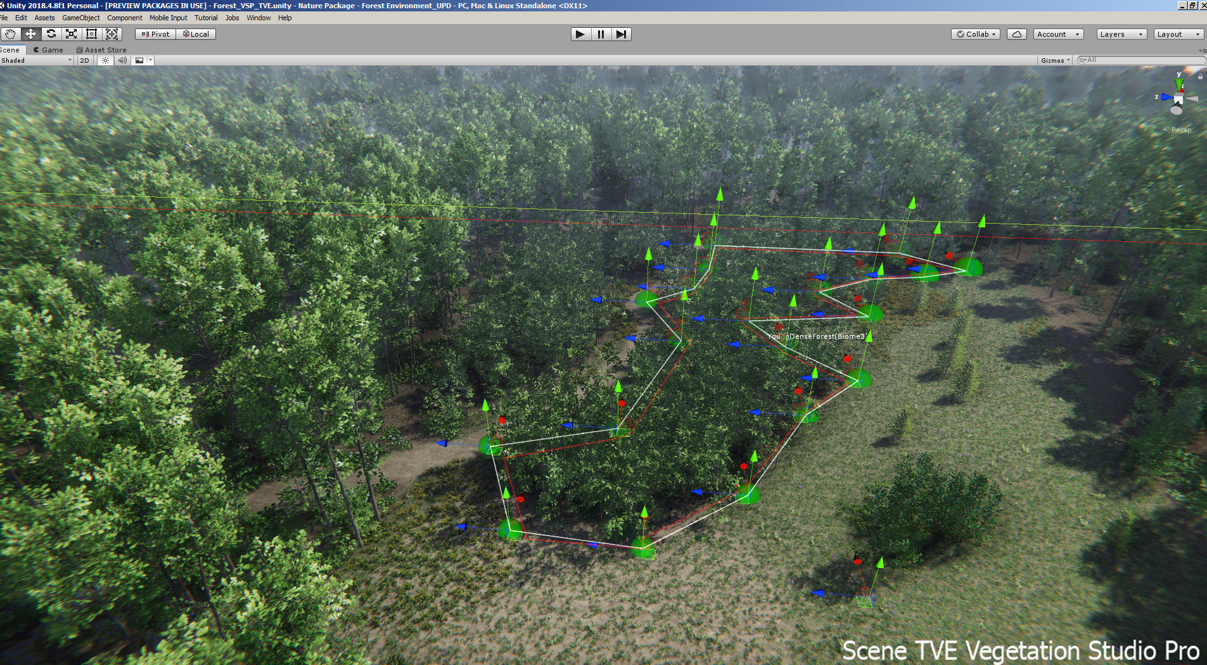Viewport: 1207px width, 665px height.
Task: Open the Collab dropdown
Action: pos(976,34)
